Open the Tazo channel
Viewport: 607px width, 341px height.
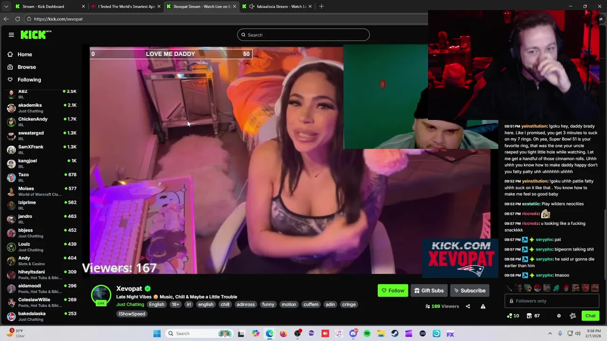pyautogui.click(x=42, y=177)
